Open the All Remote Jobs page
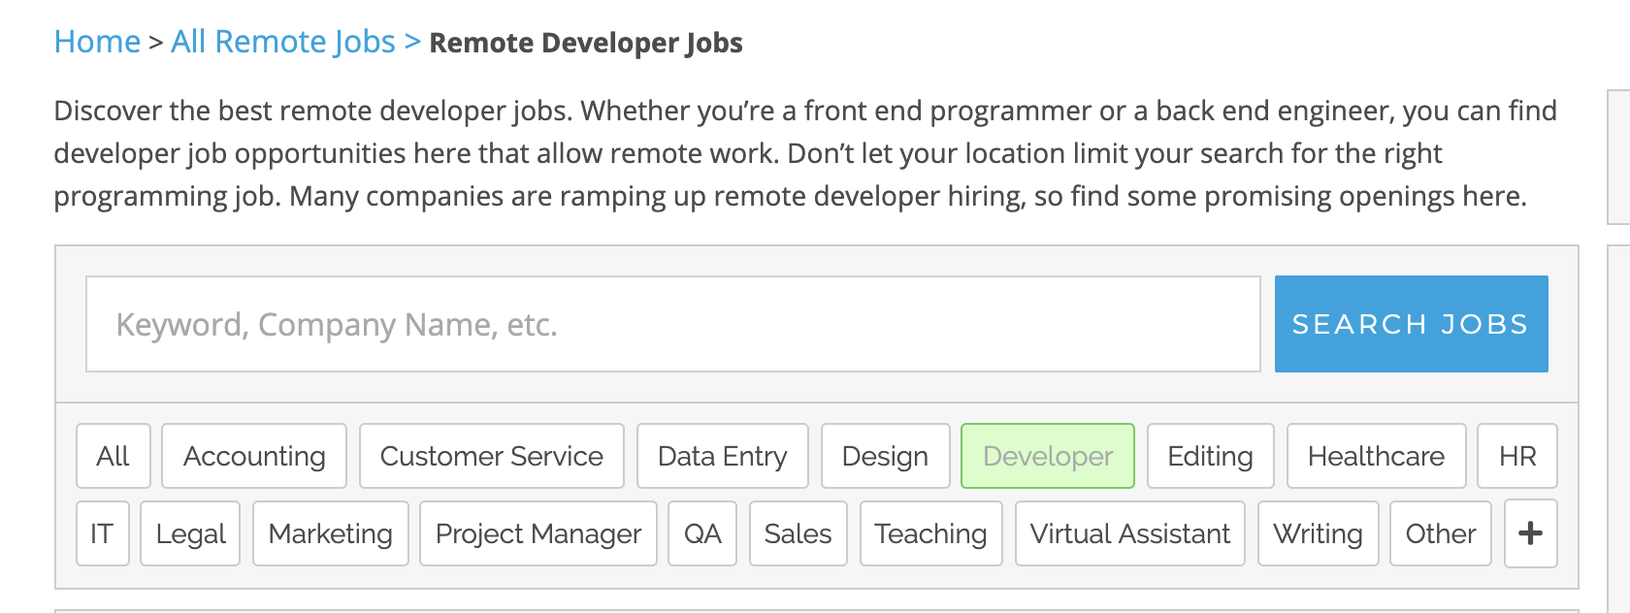Screen dimensions: 1630x613 tap(282, 41)
